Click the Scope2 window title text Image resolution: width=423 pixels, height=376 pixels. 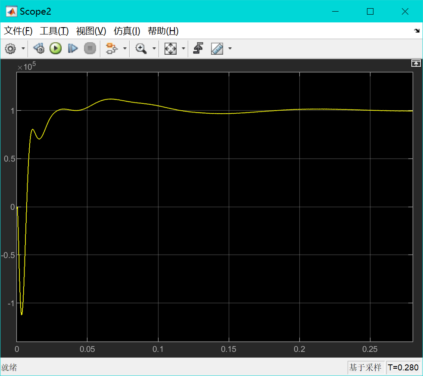pos(35,12)
